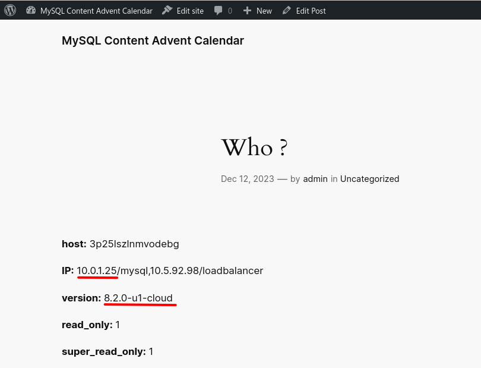Click the dashboard gauge icon

click(31, 10)
